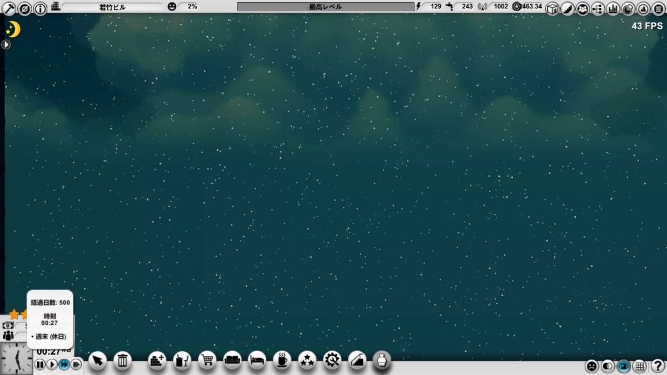The width and height of the screenshot is (667, 375).
Task: Click the 週末 (休日) tooltip line
Action: tap(48, 337)
